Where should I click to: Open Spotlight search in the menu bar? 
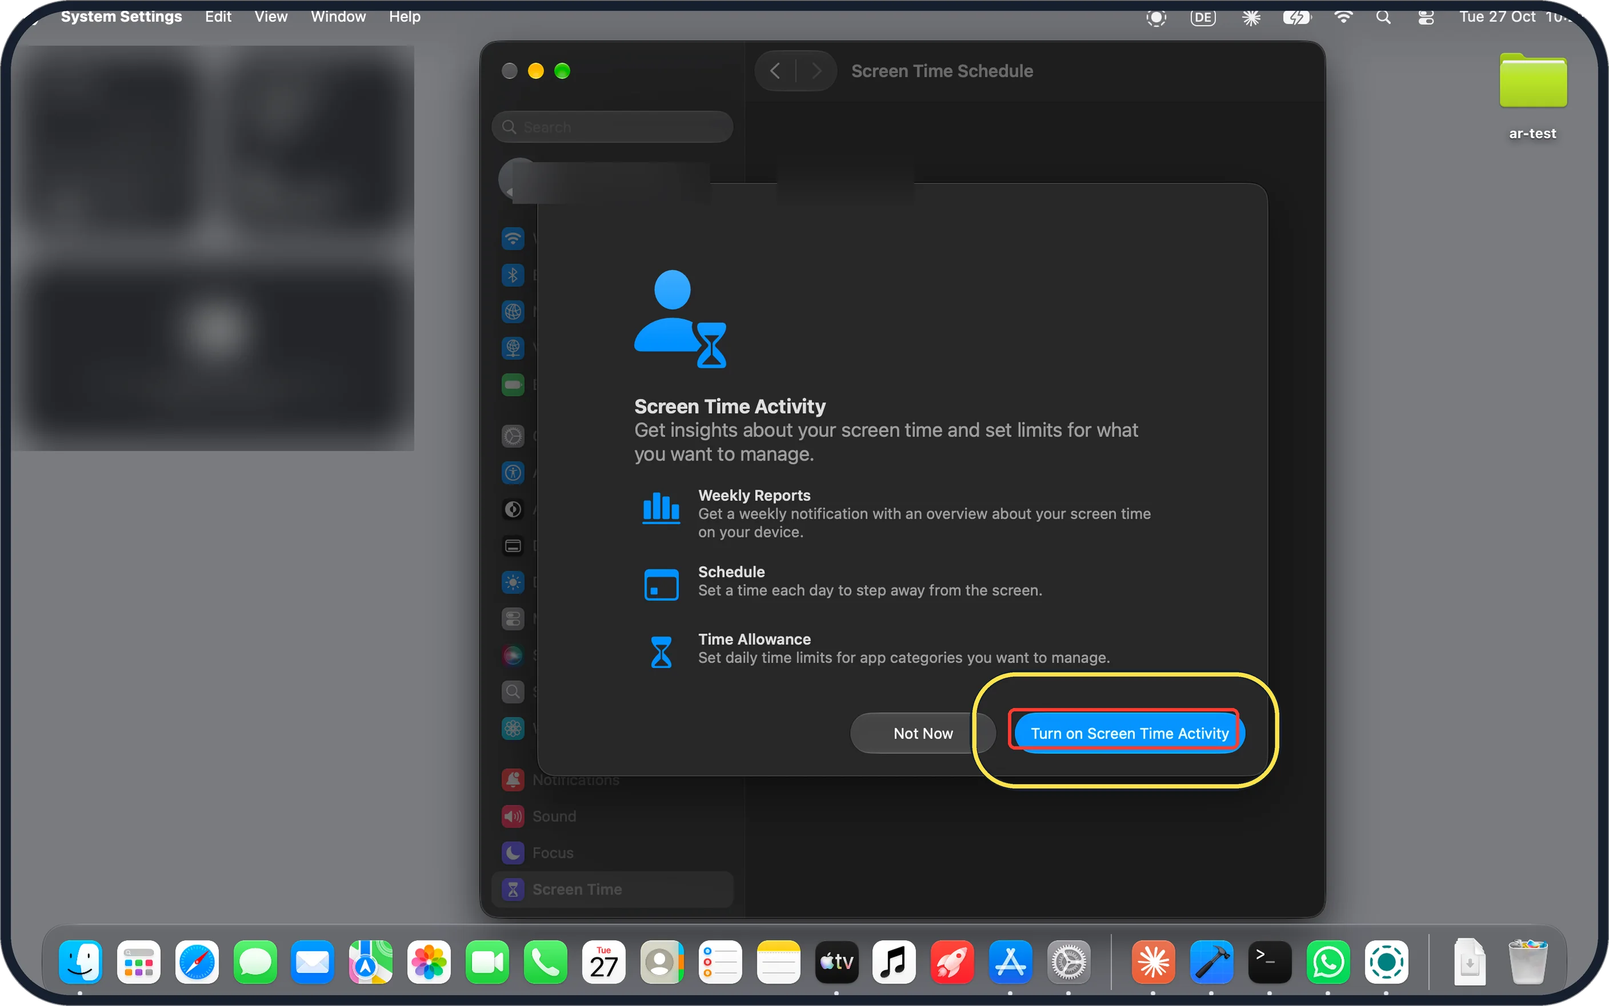[1383, 17]
